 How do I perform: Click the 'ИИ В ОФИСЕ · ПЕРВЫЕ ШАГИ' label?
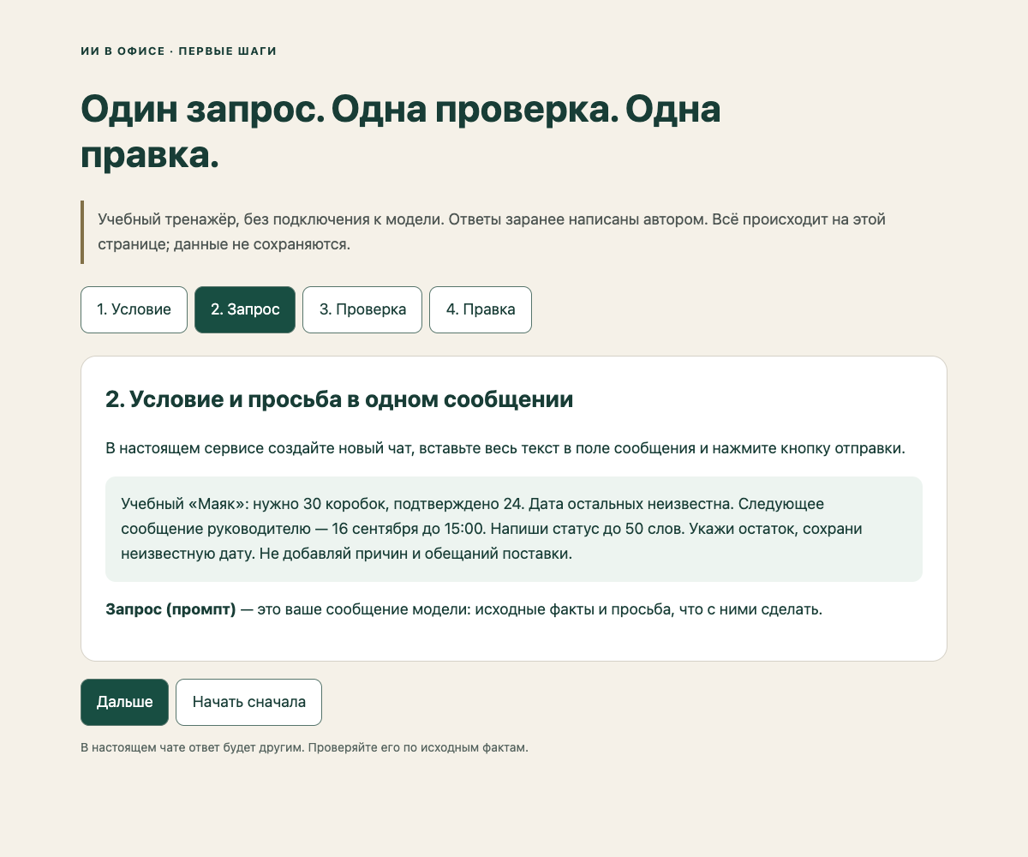pyautogui.click(x=178, y=51)
